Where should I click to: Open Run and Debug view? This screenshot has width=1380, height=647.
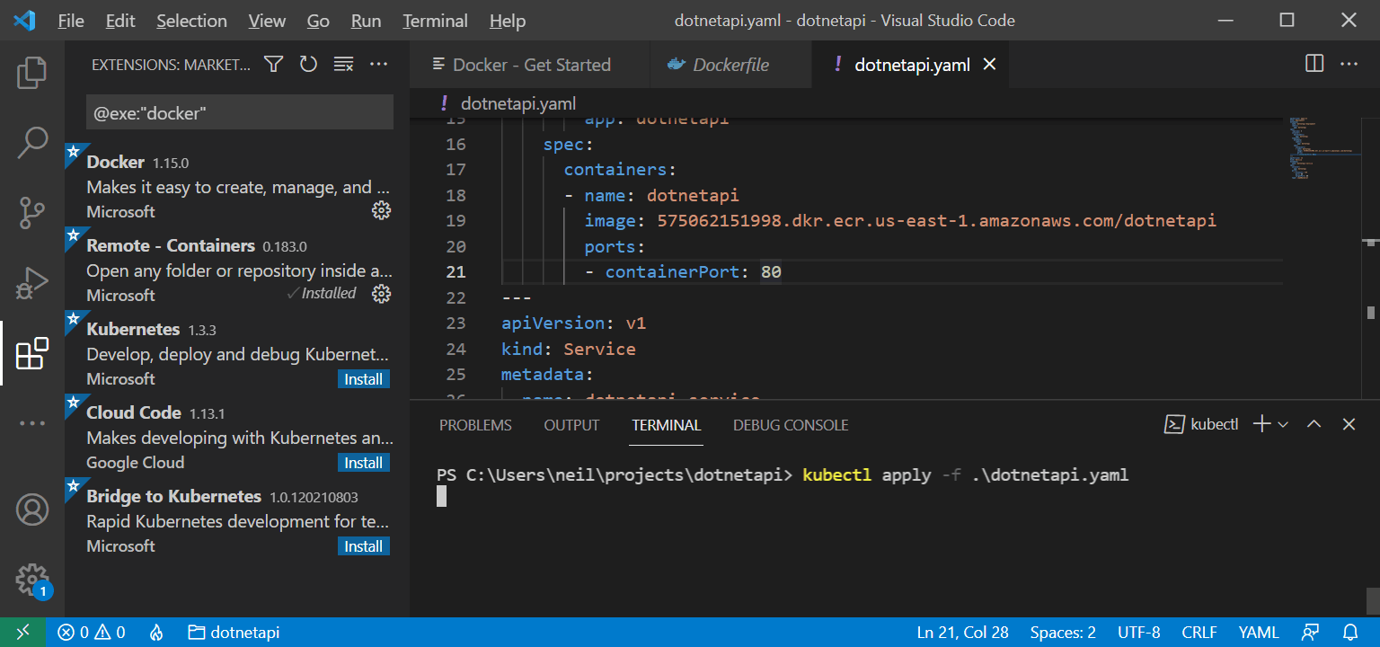click(32, 283)
